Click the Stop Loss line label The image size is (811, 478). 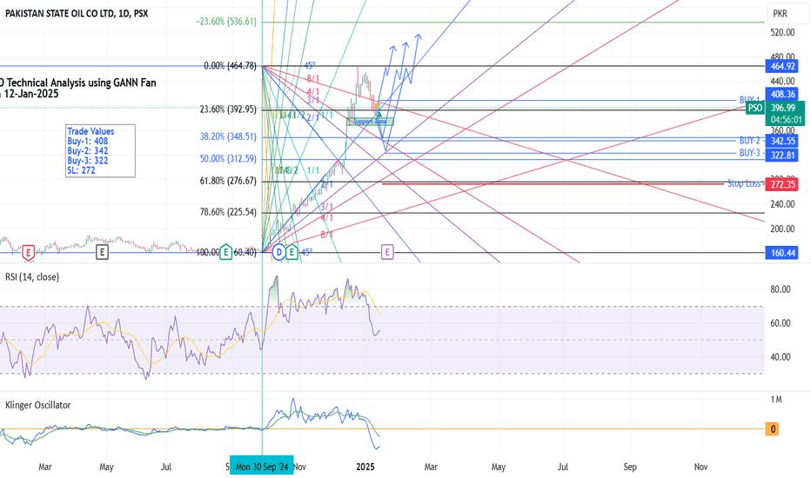pos(744,183)
